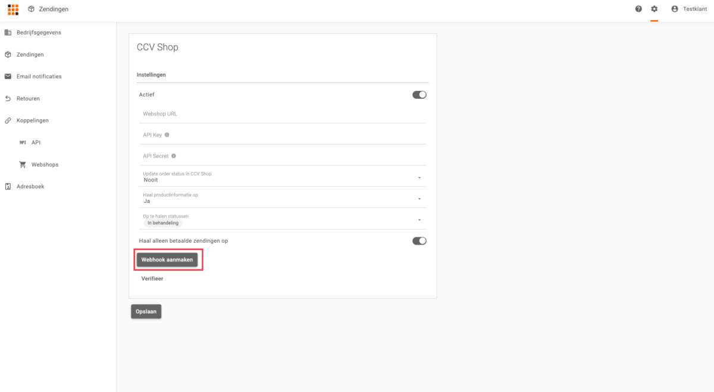Go to Retouren in the sidebar

pos(28,99)
